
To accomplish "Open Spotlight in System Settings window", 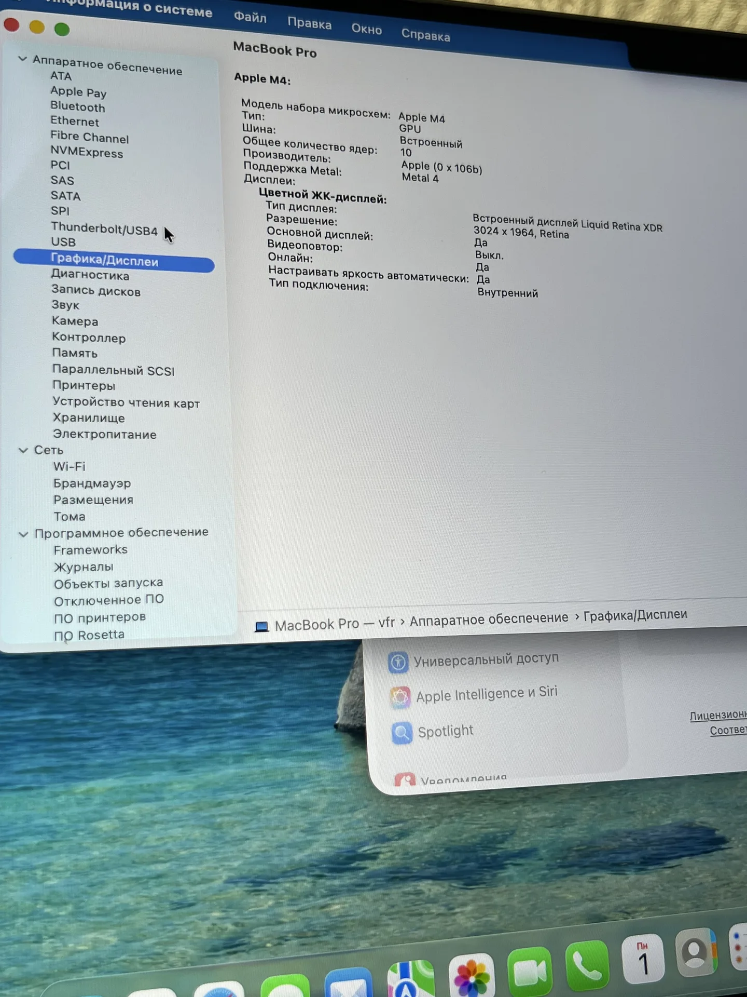I will pyautogui.click(x=446, y=731).
